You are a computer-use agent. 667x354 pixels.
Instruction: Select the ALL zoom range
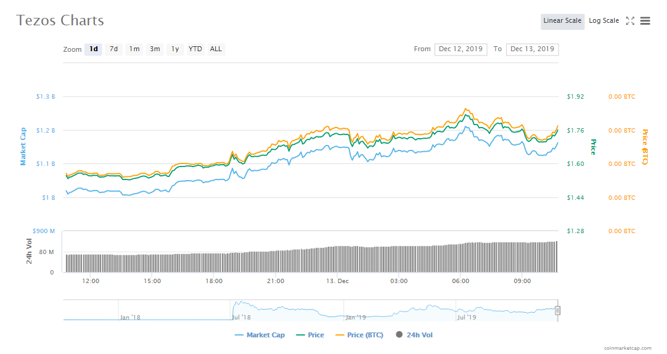click(x=216, y=49)
